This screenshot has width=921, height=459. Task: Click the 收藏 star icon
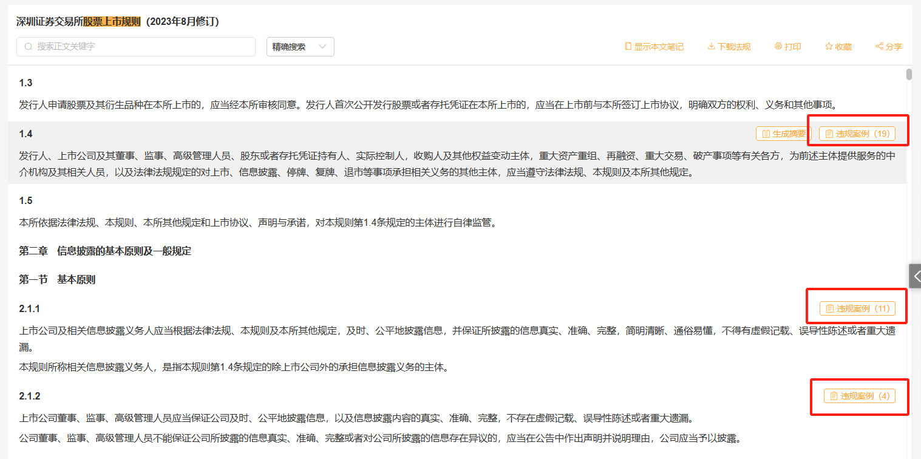point(829,47)
